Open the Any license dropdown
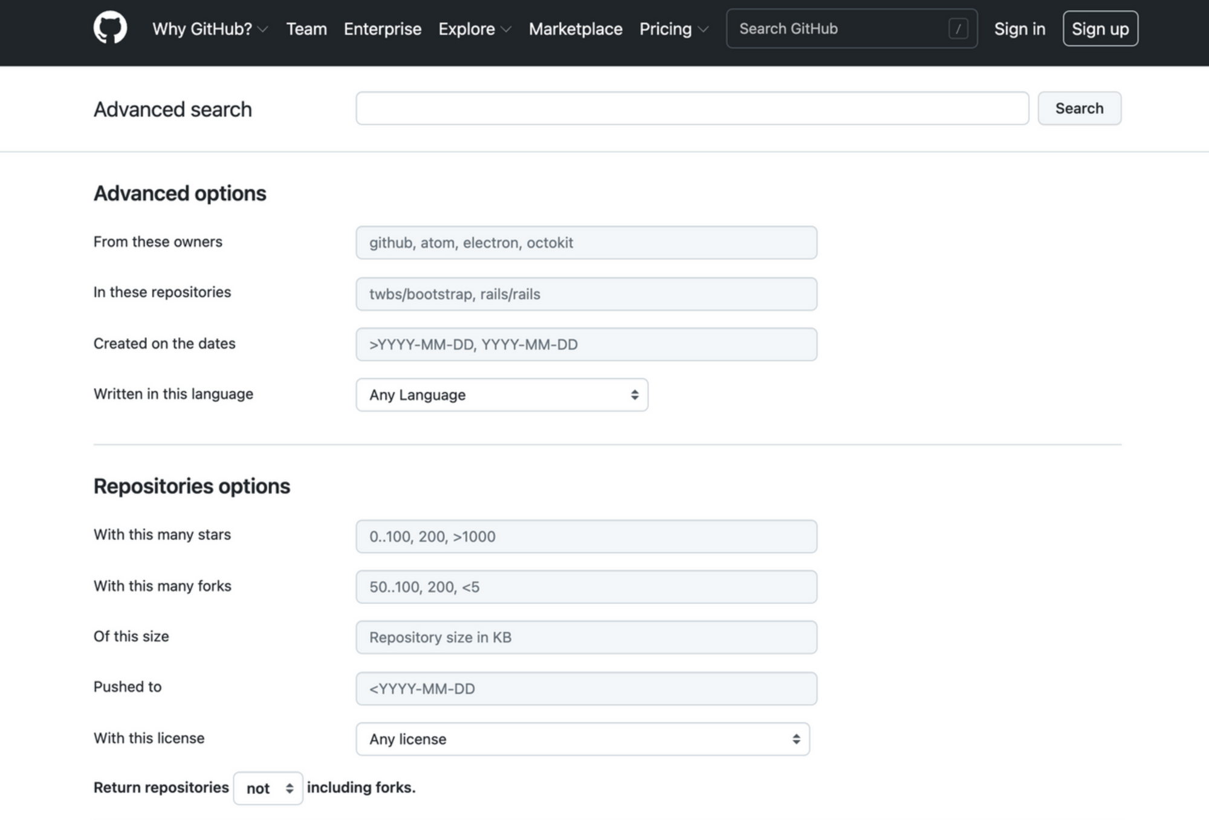The height and width of the screenshot is (820, 1209). click(x=582, y=739)
